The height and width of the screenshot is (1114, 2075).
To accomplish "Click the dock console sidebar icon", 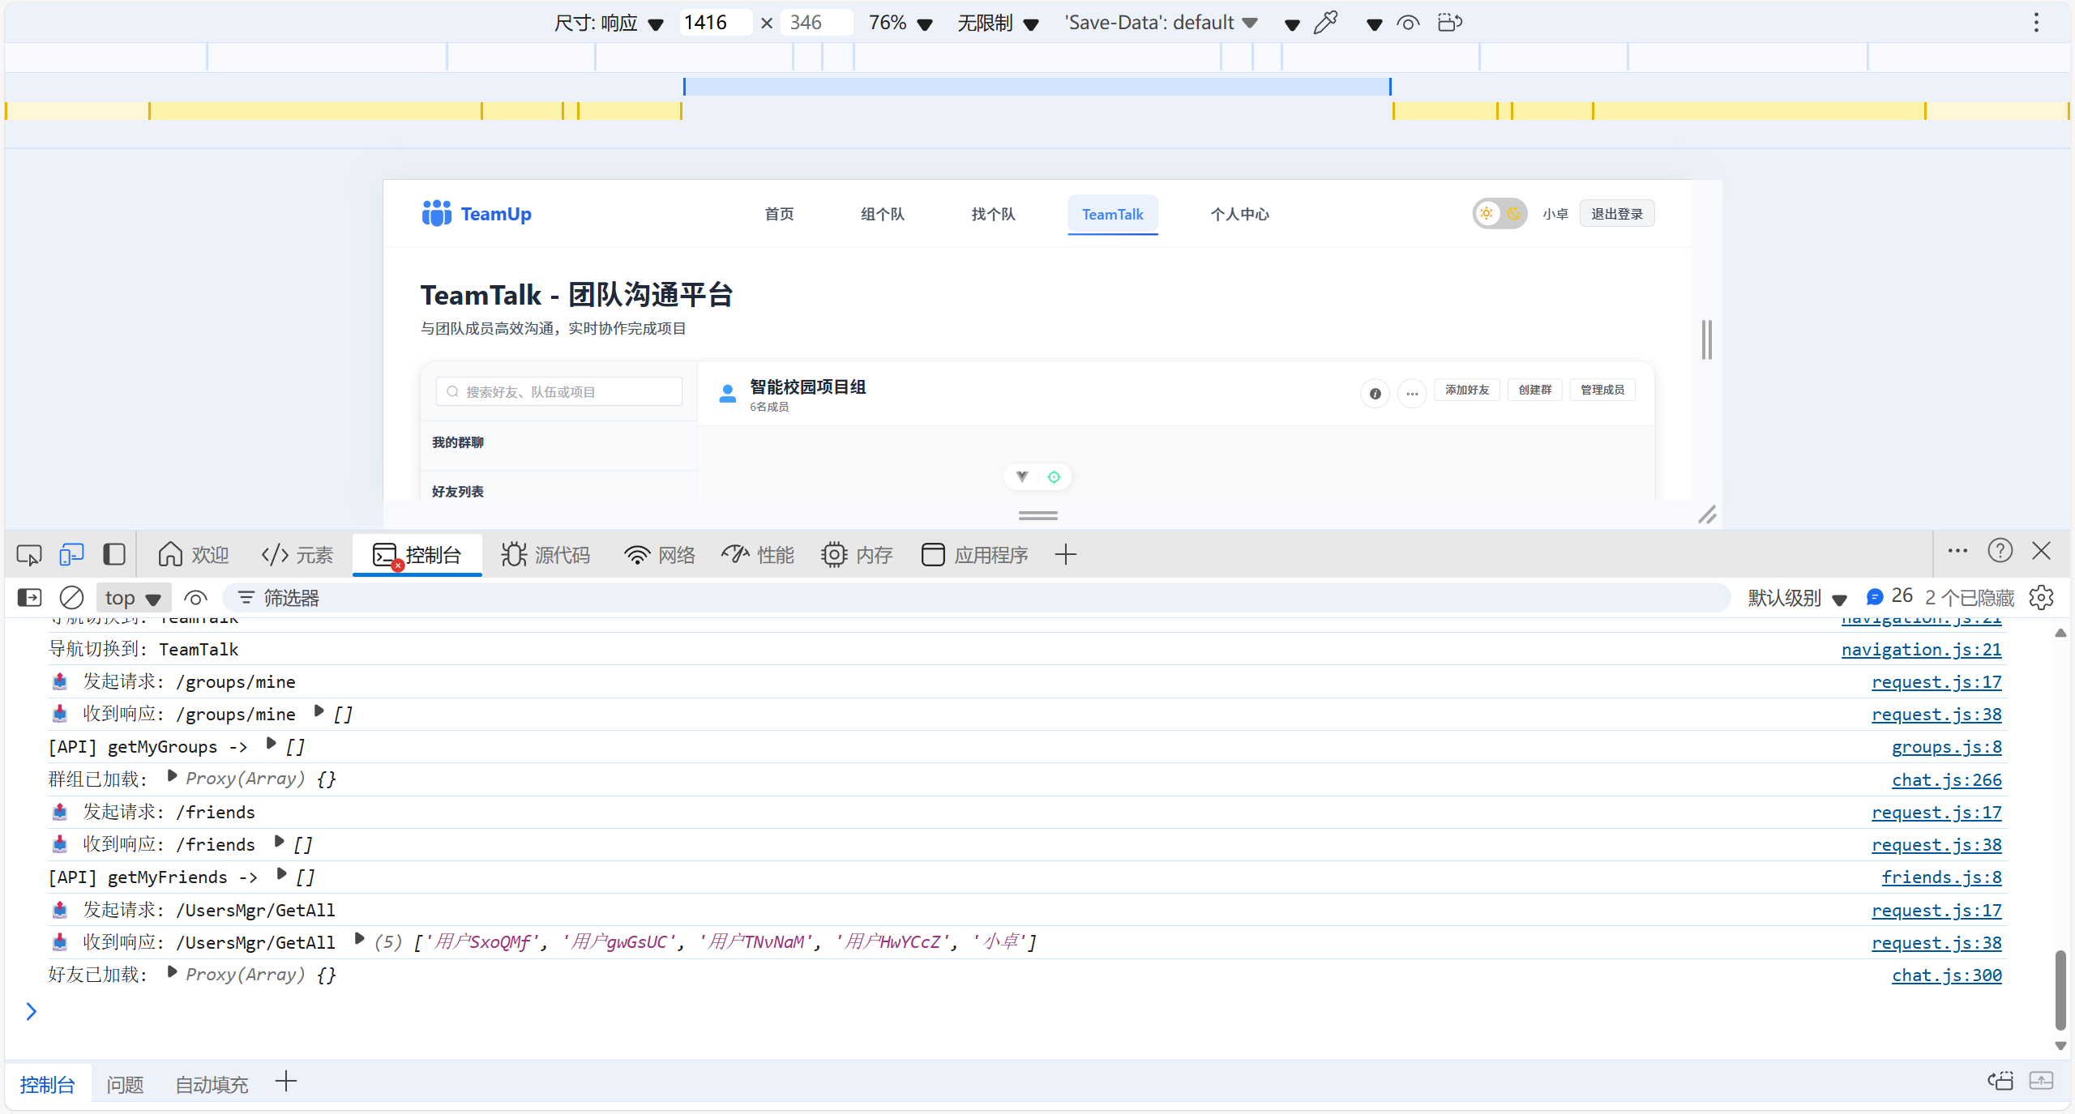I will 29,597.
